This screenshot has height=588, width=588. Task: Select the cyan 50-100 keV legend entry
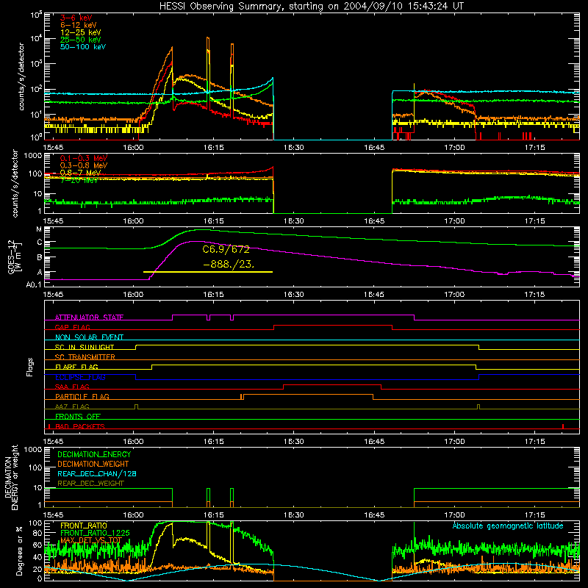83,46
